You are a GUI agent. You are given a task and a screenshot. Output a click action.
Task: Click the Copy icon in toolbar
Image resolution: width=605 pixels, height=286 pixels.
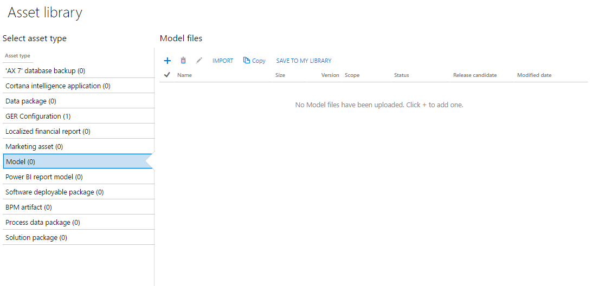click(247, 61)
